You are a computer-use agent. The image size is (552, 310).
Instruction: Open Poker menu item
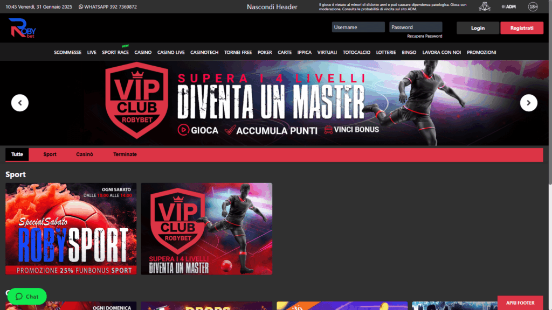(x=265, y=52)
